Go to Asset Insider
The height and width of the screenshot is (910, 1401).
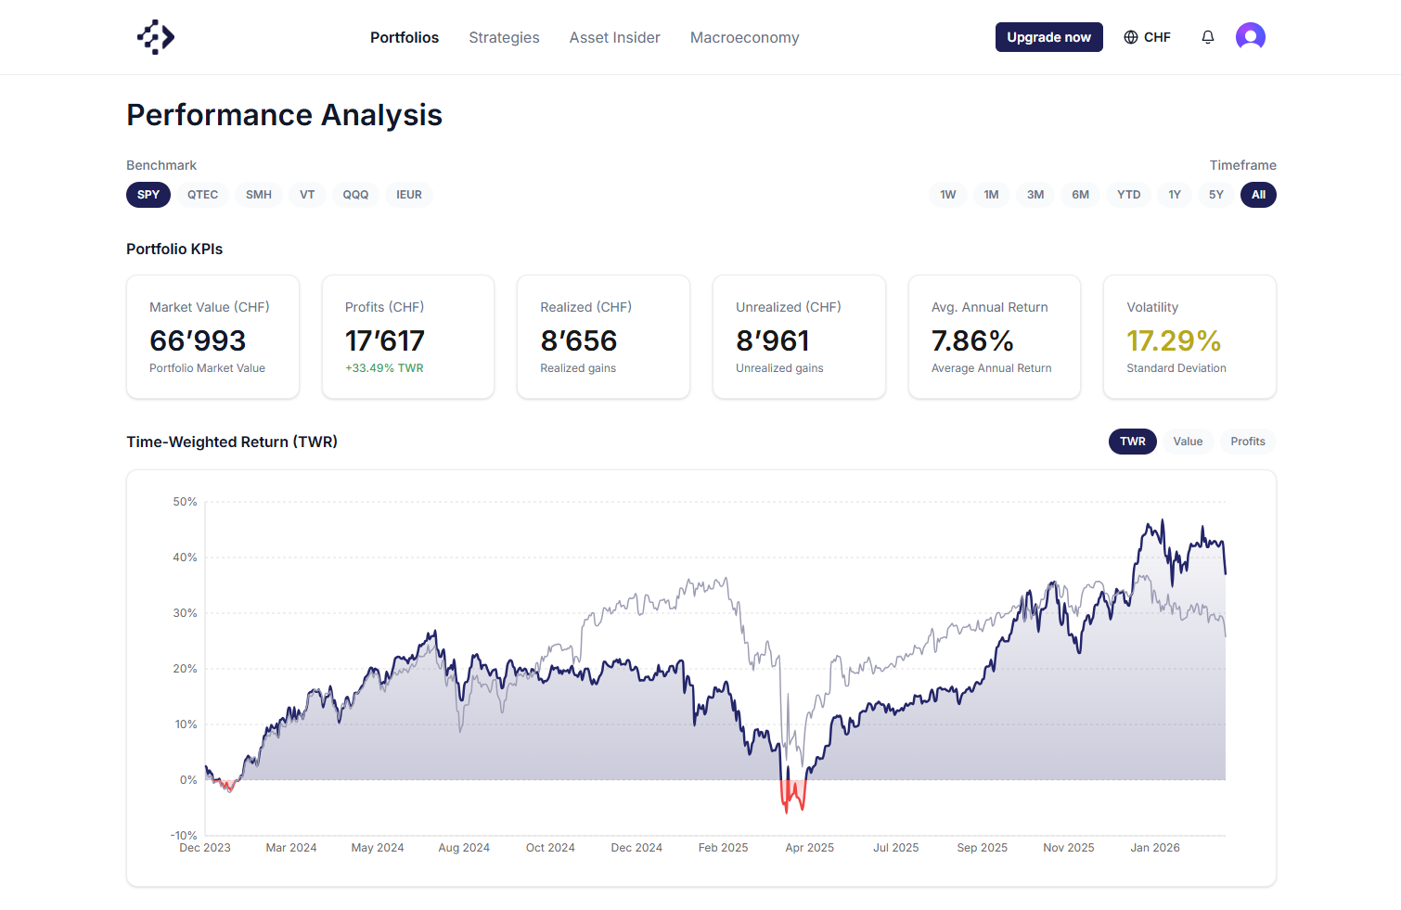tap(614, 37)
